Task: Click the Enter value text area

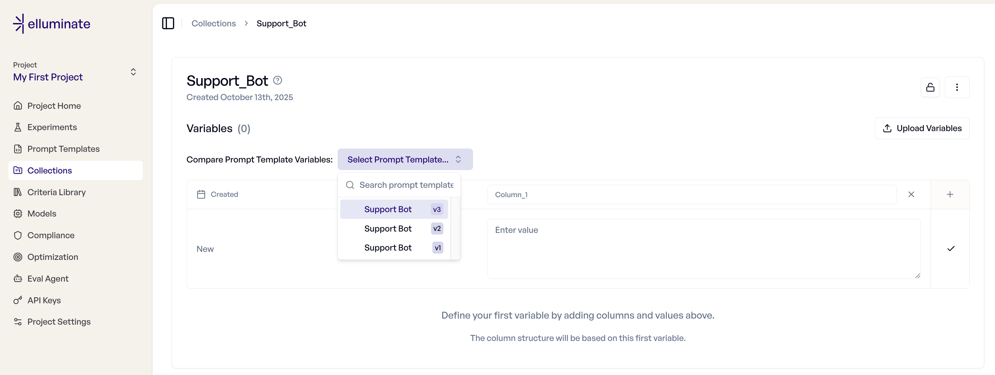Action: point(704,249)
